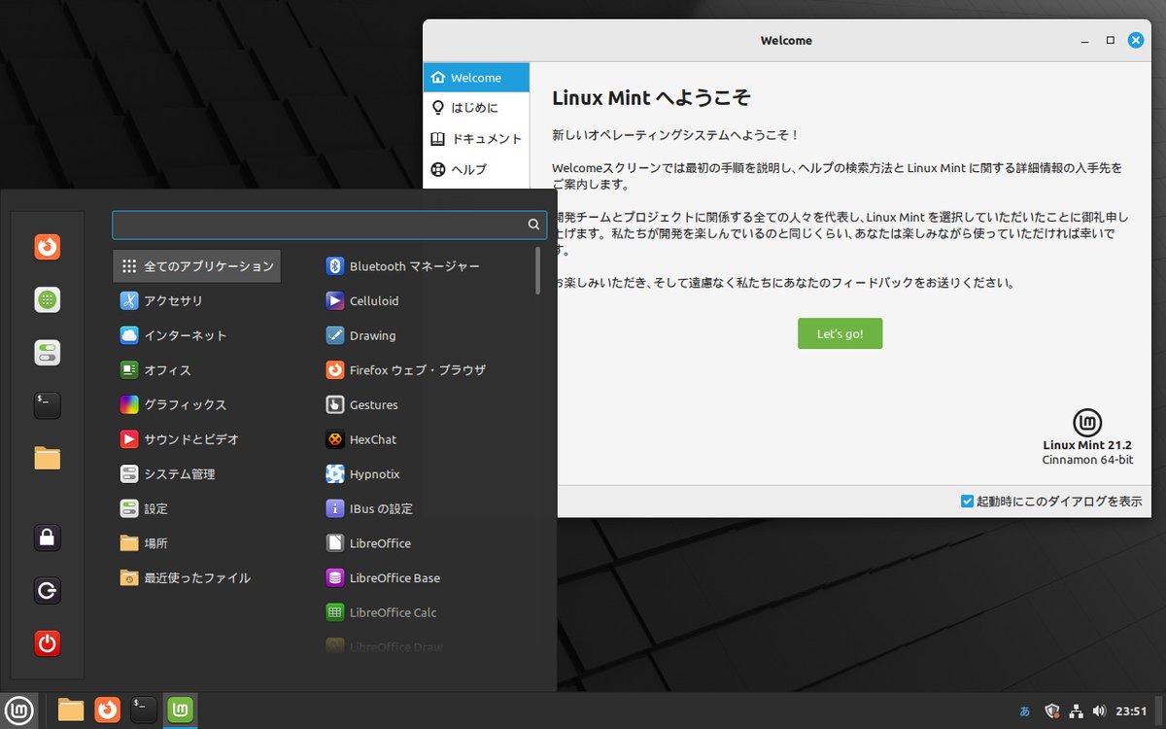Open the Firefox icon in the menu sidebar
1166x729 pixels.
tap(47, 247)
